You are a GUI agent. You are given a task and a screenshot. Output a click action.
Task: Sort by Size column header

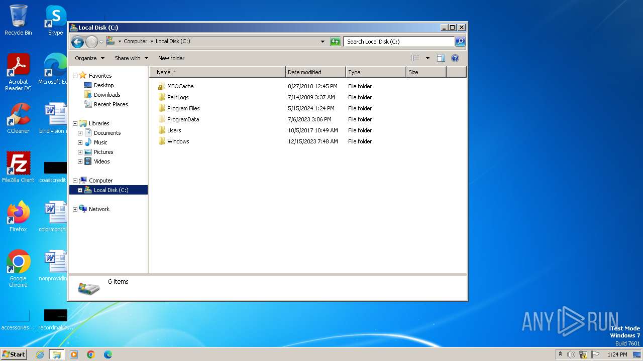click(x=426, y=72)
